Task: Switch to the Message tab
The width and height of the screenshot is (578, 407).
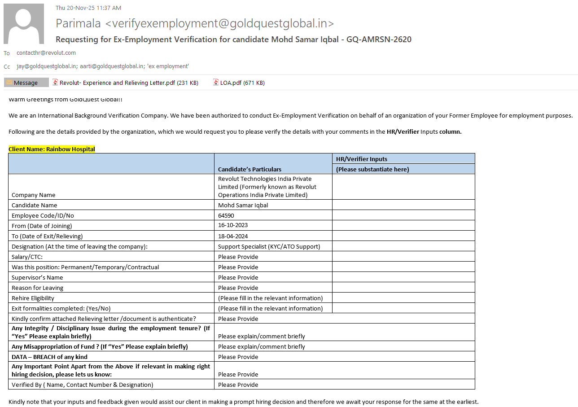Action: click(x=26, y=83)
